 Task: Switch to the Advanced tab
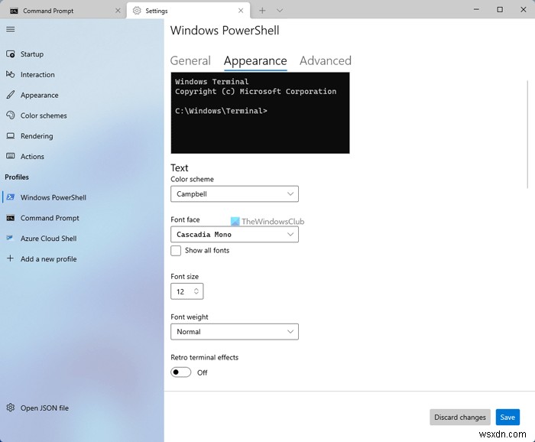coord(325,60)
